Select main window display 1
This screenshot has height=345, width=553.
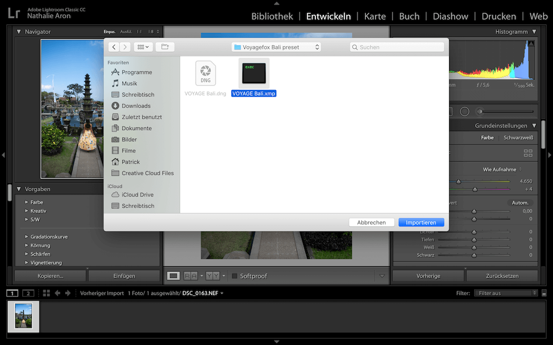[12, 293]
